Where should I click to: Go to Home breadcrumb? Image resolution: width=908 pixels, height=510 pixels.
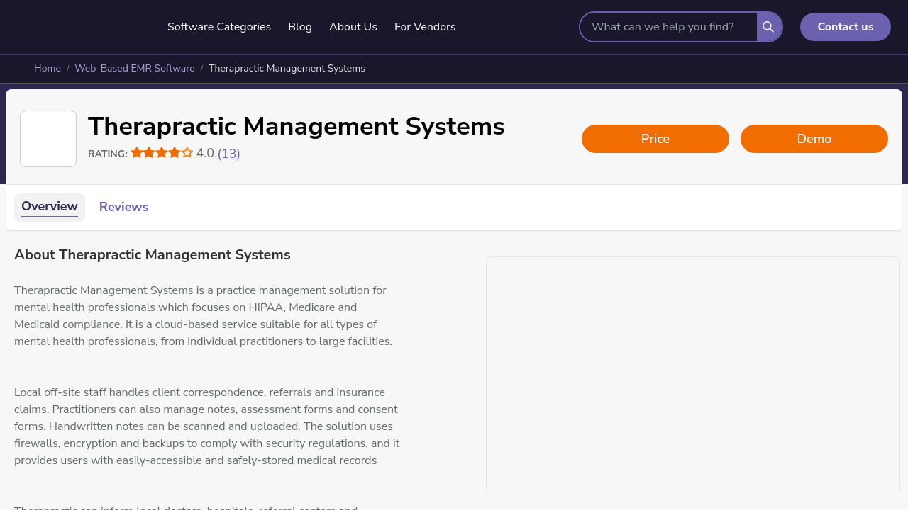(48, 69)
